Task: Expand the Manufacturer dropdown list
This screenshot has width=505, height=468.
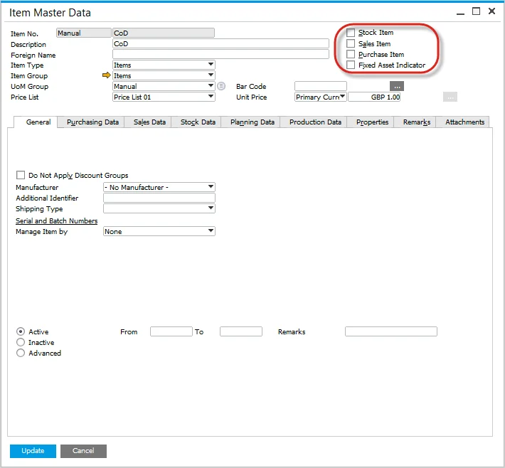Action: click(x=159, y=187)
